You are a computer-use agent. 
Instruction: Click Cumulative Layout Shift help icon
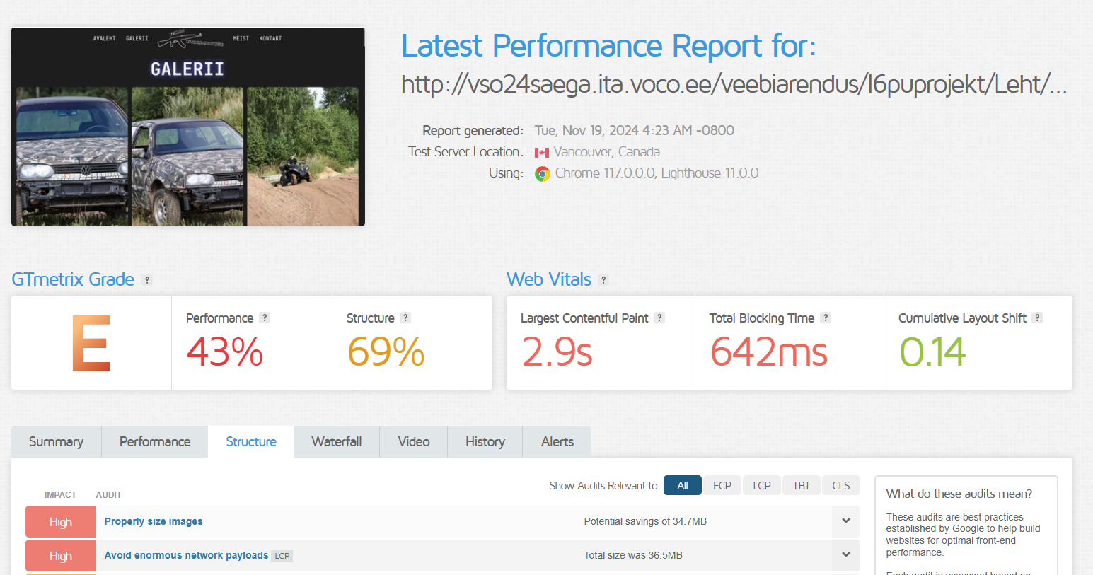(1037, 318)
